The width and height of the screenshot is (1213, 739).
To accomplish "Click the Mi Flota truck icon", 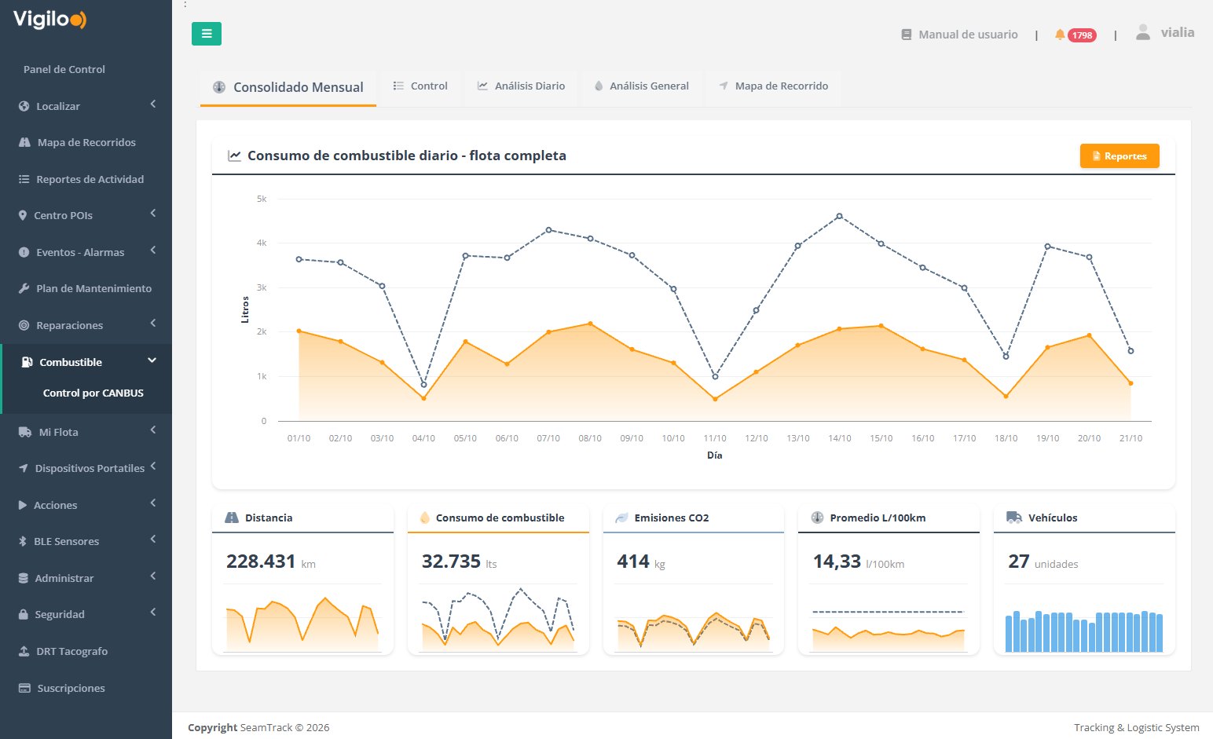I will 24,432.
